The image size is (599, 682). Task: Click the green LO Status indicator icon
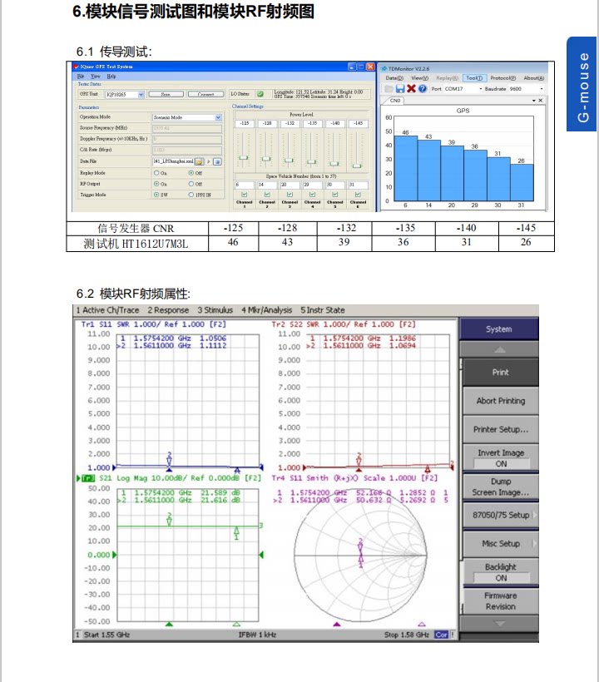[260, 93]
